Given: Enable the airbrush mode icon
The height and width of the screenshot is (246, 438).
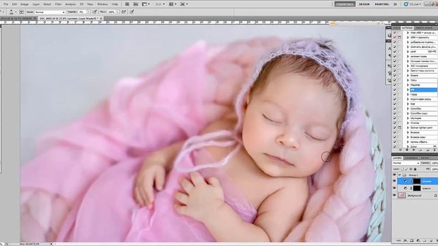Looking at the screenshot, I should tap(124, 12).
